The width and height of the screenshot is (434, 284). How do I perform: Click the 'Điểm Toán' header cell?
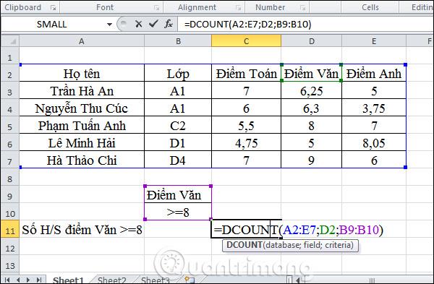(x=246, y=73)
